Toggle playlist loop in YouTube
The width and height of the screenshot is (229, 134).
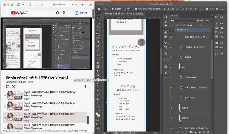tap(8, 86)
